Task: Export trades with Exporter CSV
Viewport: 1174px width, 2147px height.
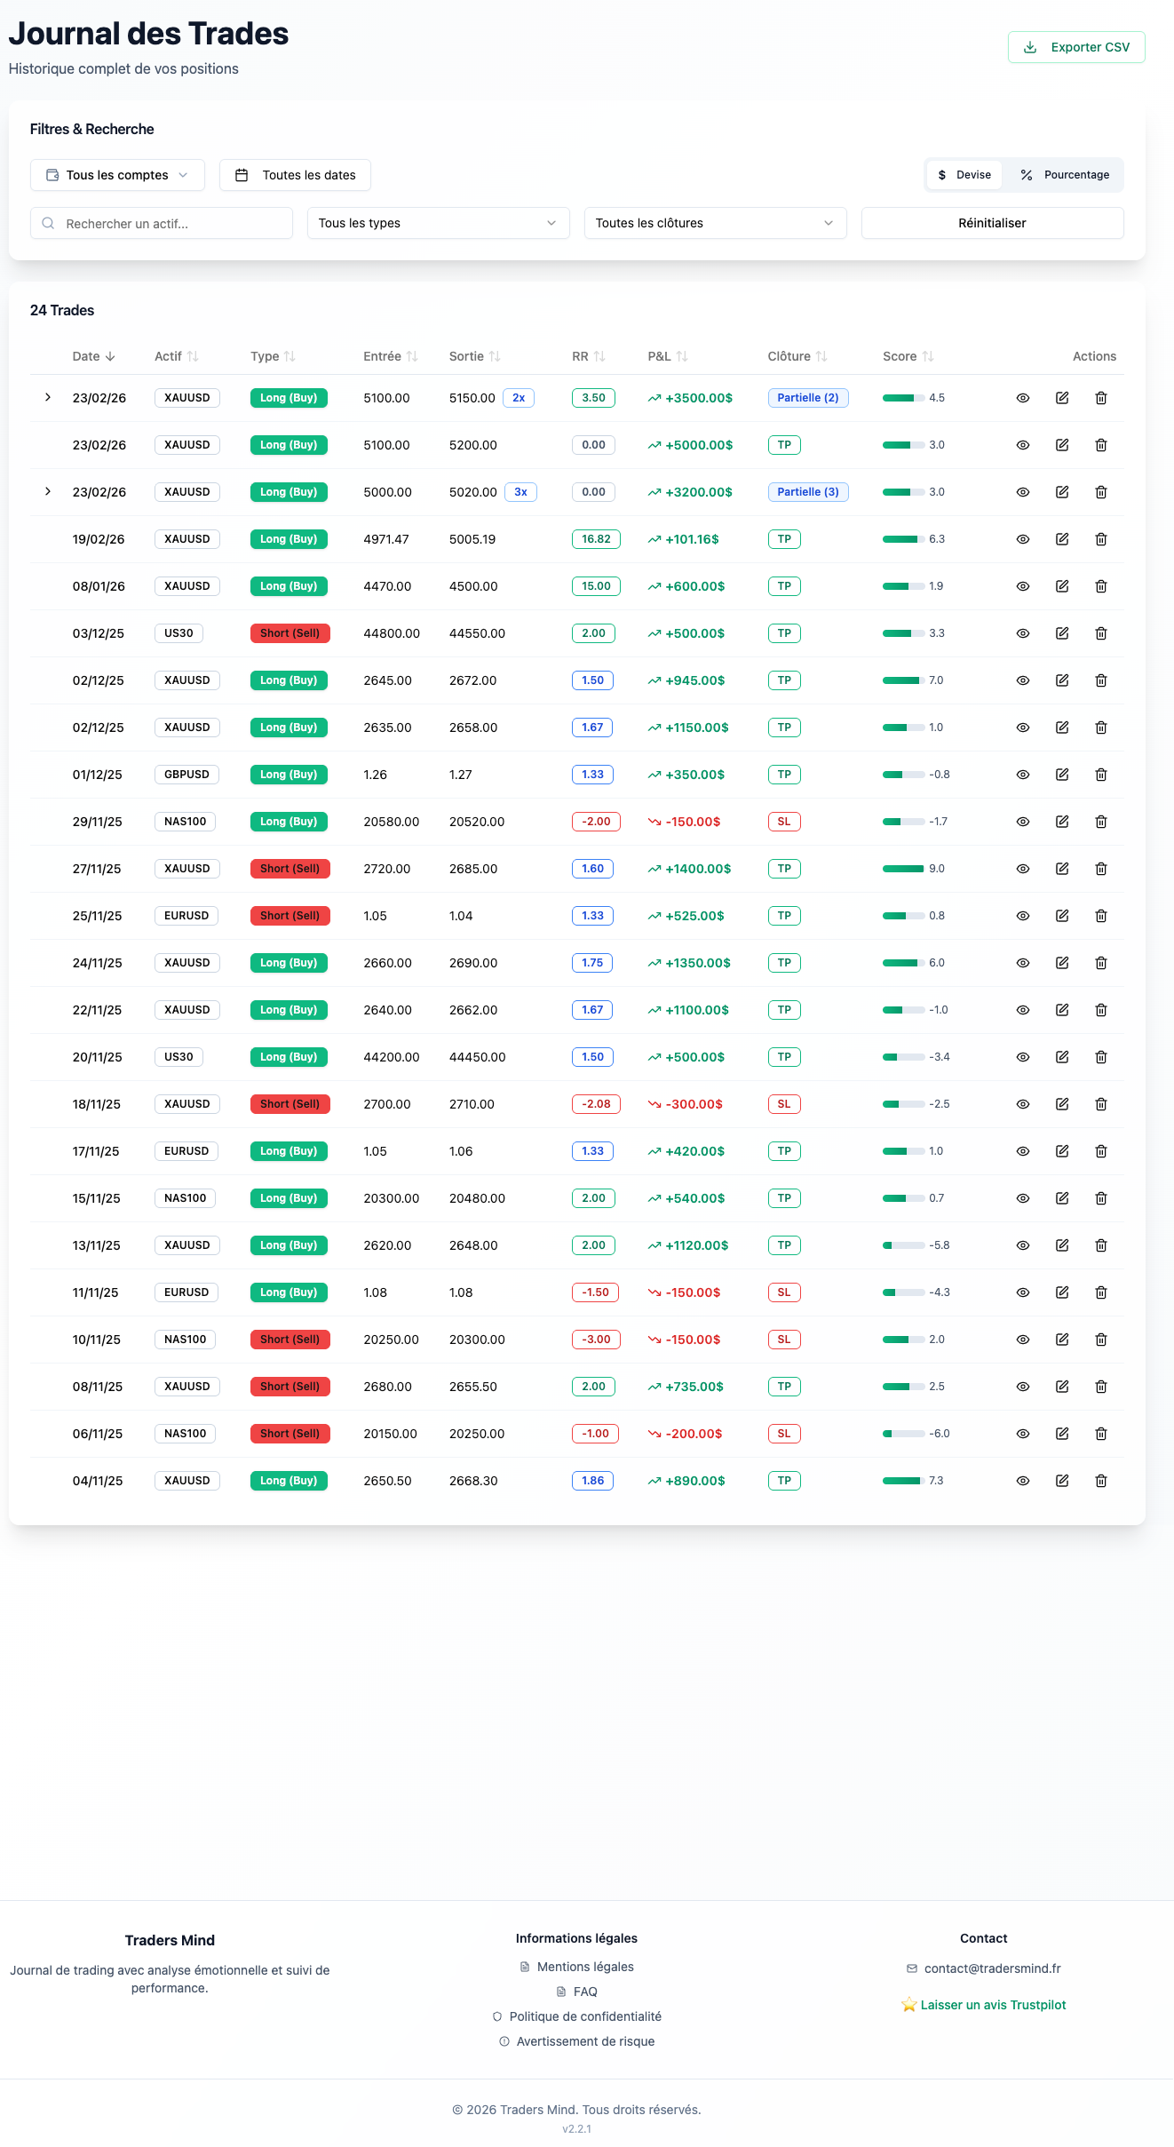Action: [x=1076, y=47]
